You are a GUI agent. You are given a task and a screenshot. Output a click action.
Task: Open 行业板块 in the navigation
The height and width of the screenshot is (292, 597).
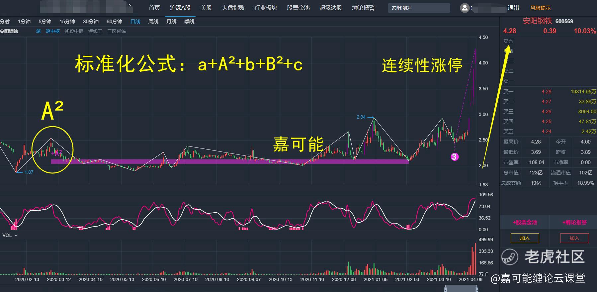click(x=266, y=8)
